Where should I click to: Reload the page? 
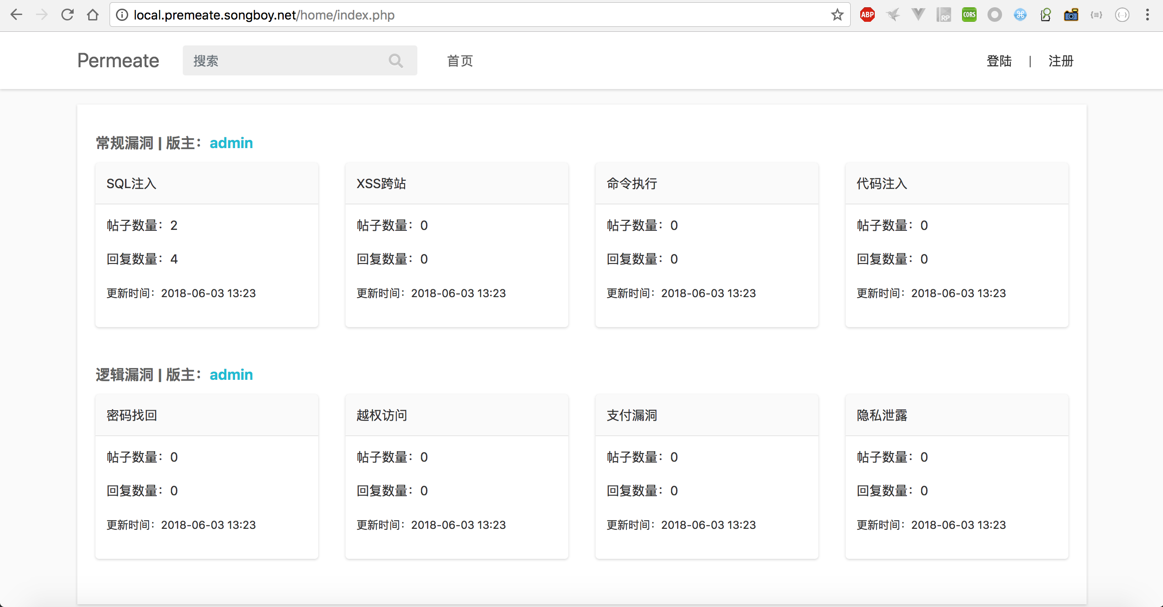point(67,15)
